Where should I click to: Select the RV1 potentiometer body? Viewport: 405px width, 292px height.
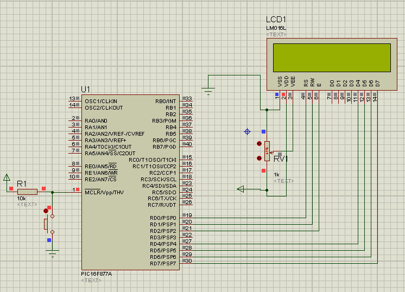click(x=267, y=151)
